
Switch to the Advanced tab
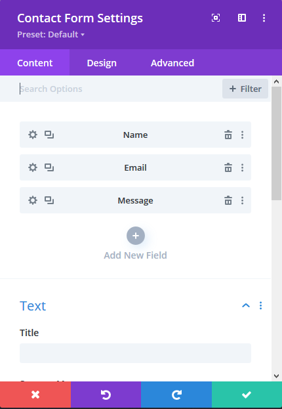point(172,63)
